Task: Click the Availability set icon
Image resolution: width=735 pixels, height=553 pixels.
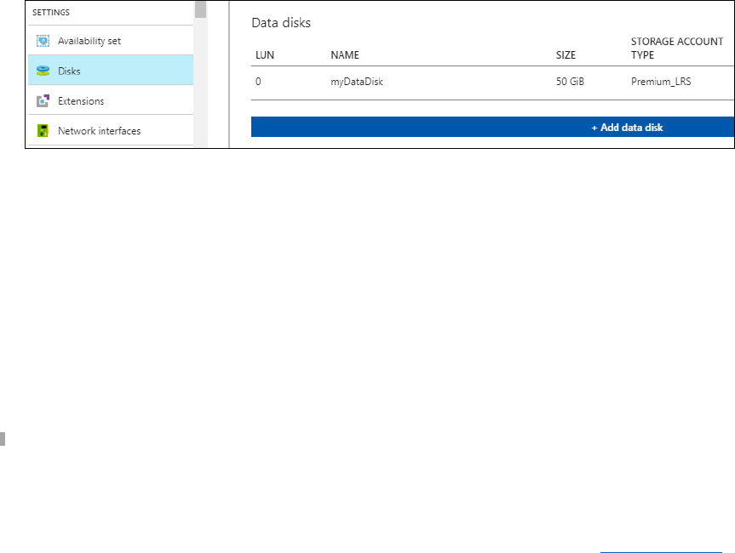Action: coord(43,41)
